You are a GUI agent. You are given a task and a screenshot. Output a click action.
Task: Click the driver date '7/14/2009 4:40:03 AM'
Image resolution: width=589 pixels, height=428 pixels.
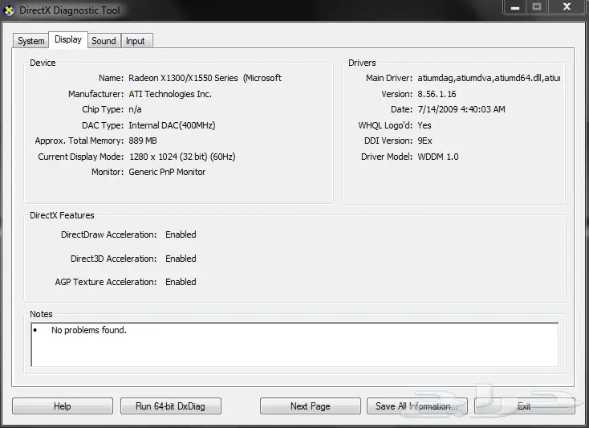coord(461,109)
